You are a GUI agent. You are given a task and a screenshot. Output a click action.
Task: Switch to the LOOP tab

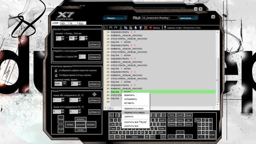pos(56,23)
